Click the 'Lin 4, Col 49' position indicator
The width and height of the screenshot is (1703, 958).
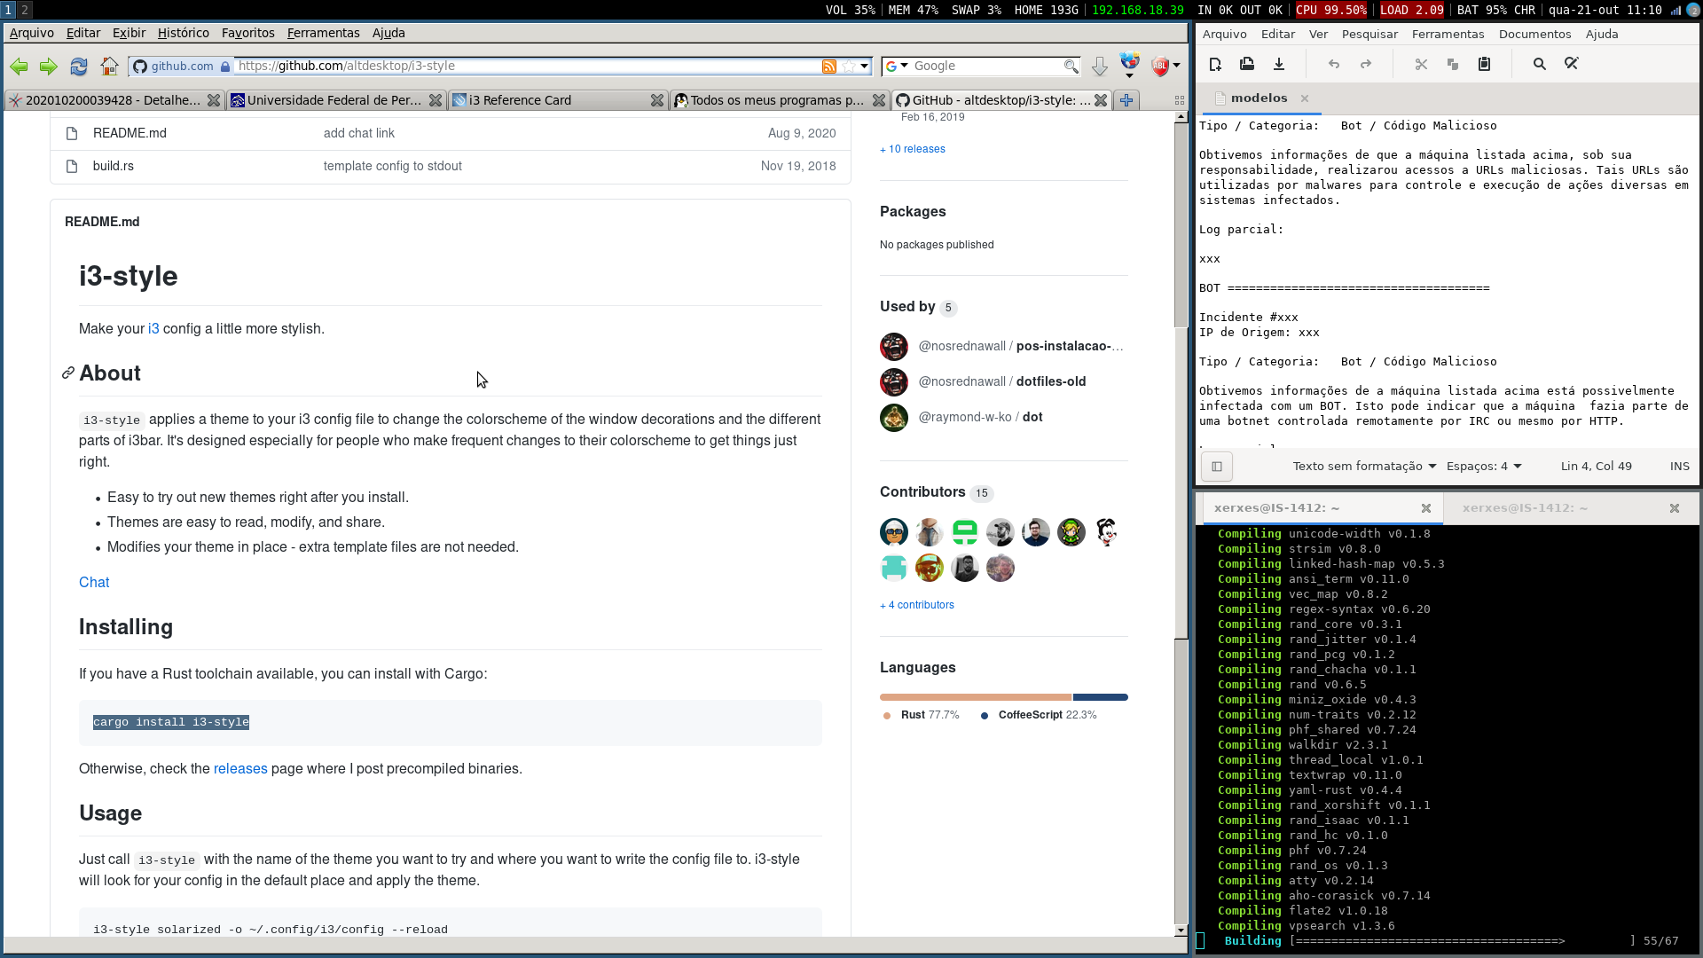click(1596, 467)
